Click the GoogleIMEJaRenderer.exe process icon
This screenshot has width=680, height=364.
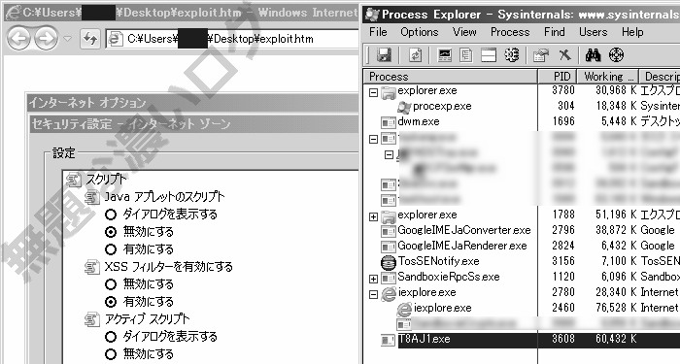(x=389, y=247)
